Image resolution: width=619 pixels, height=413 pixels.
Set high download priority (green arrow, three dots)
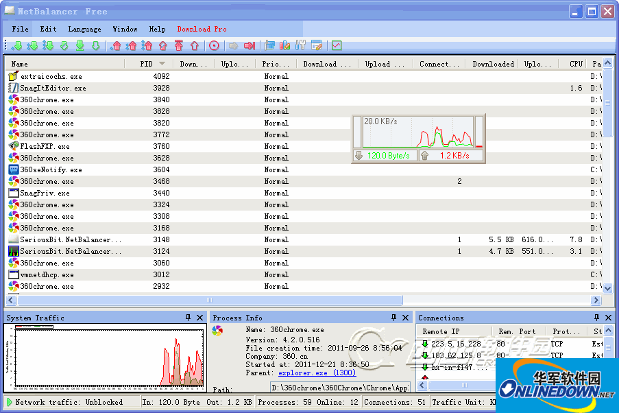coord(48,46)
